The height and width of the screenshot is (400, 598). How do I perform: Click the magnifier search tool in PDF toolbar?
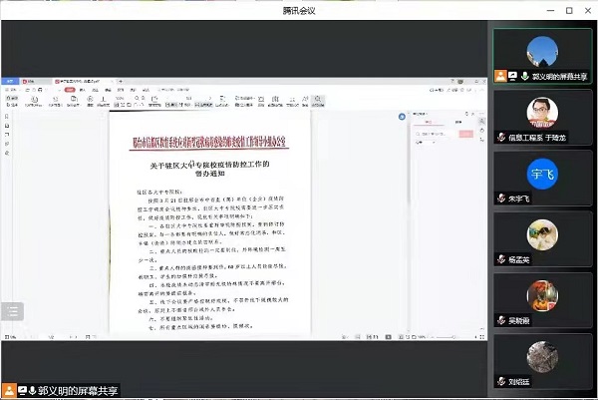point(317,101)
